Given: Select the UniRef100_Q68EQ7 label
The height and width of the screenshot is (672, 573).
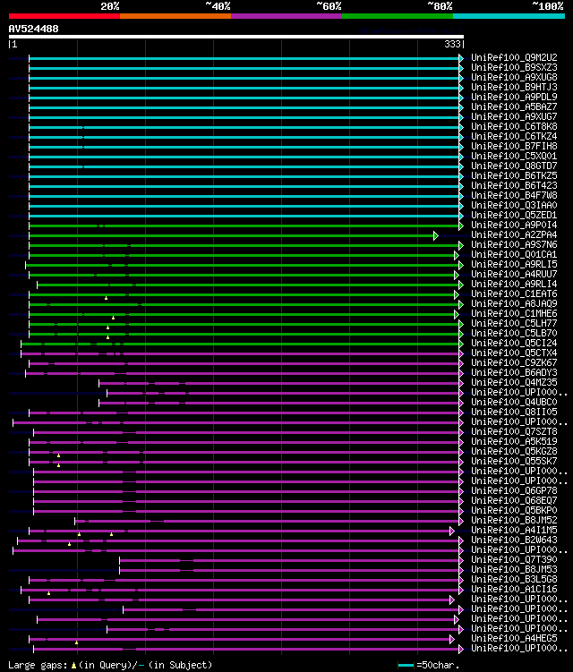Looking at the screenshot, I should click(514, 501).
